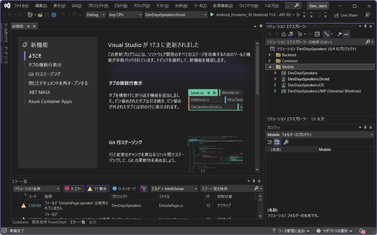The image size is (377, 235).
Task: Open the DevDaysSpeakers.Droid startup project dropdown
Action: (x=176, y=15)
